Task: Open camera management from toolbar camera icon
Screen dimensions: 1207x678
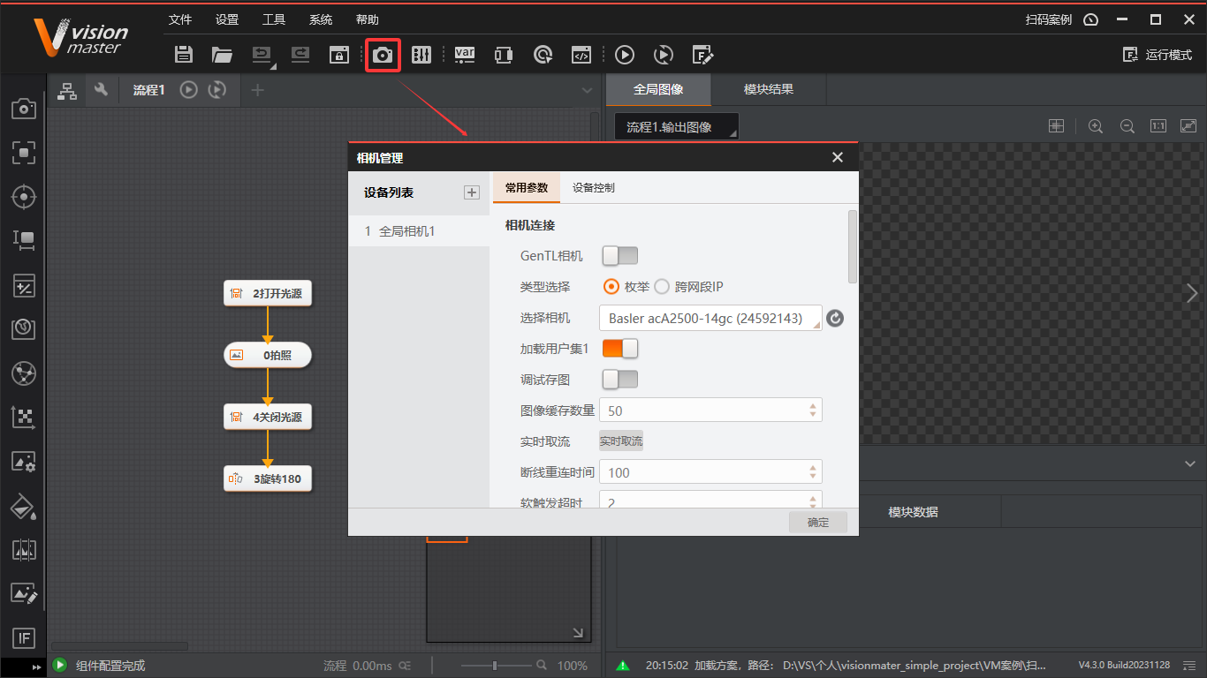Action: click(x=383, y=55)
